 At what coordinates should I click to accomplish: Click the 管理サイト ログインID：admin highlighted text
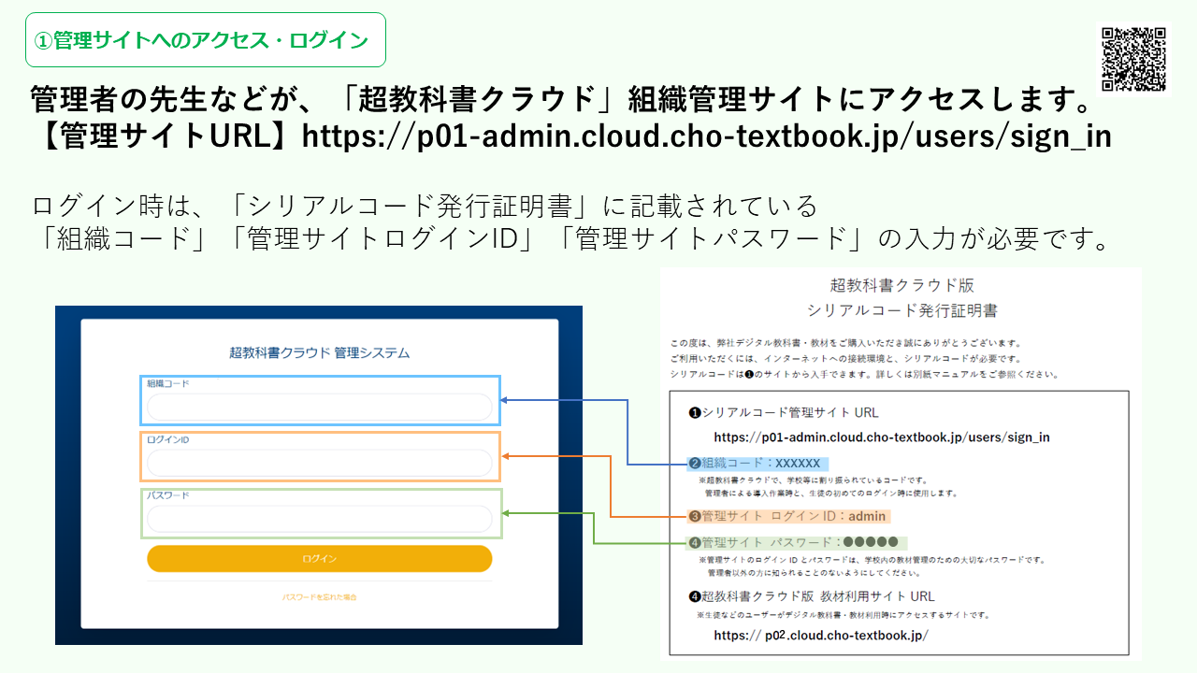(x=787, y=516)
